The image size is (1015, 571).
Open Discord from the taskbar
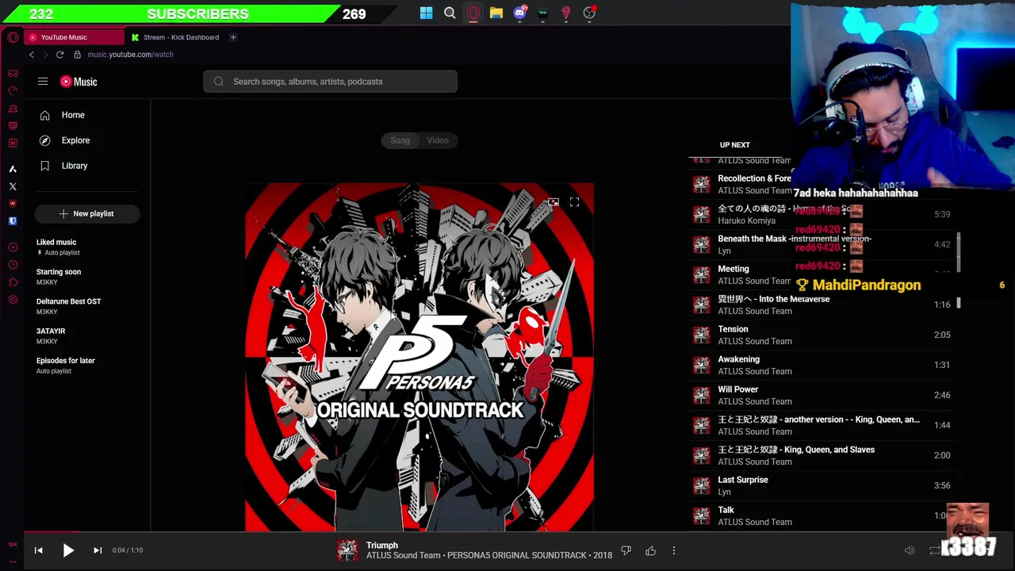pyautogui.click(x=519, y=13)
